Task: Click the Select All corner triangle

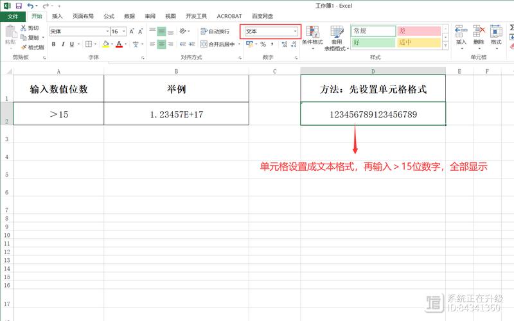Action: [x=9, y=71]
